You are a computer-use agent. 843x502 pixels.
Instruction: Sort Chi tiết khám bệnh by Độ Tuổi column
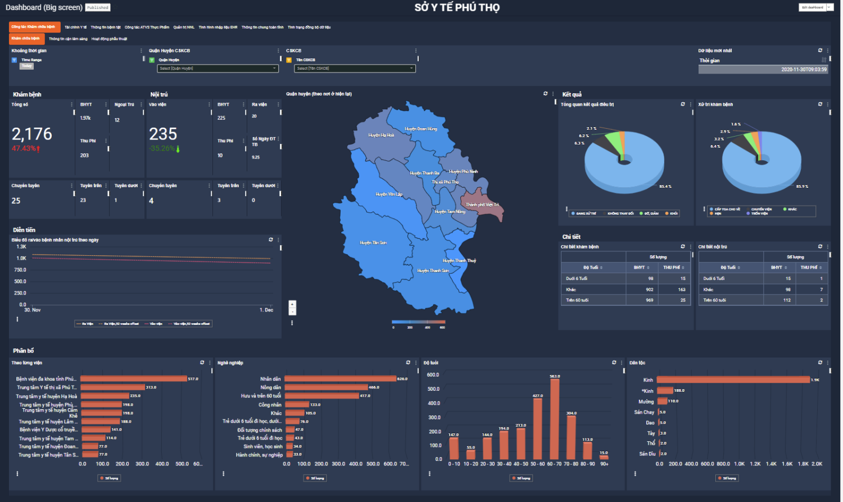click(593, 268)
